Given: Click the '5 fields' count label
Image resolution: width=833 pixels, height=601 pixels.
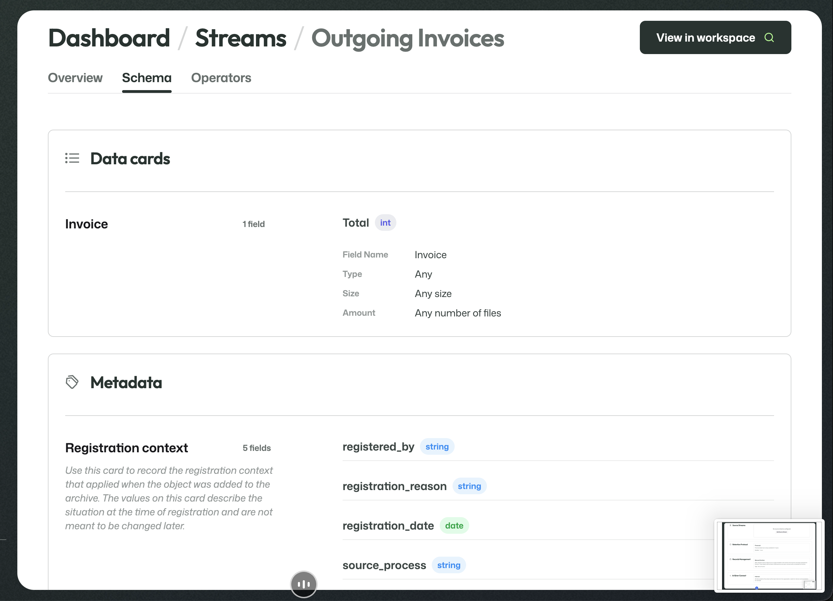Looking at the screenshot, I should coord(256,448).
